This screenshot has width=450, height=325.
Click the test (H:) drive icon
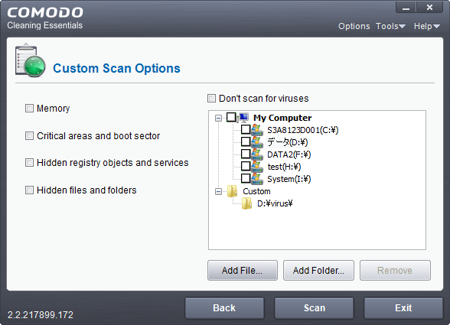click(x=257, y=167)
